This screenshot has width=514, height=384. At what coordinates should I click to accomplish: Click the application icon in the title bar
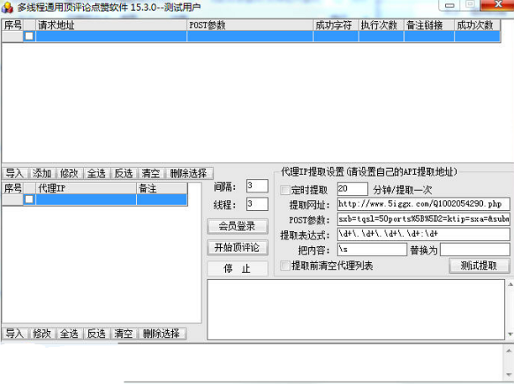pos(7,8)
